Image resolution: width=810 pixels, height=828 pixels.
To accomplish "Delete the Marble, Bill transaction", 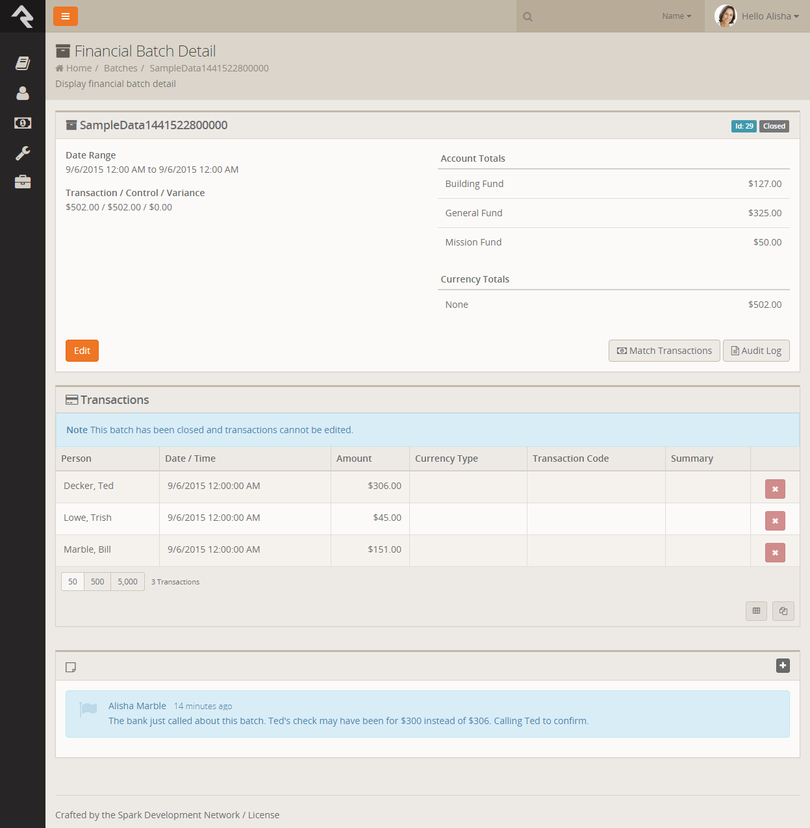I will pos(775,553).
